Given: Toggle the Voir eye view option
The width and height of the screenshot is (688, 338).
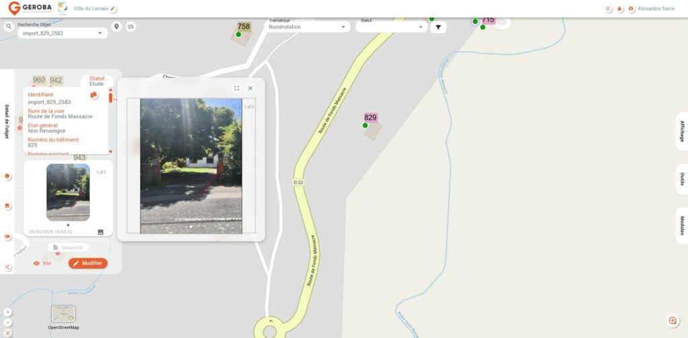Looking at the screenshot, I should (x=42, y=263).
